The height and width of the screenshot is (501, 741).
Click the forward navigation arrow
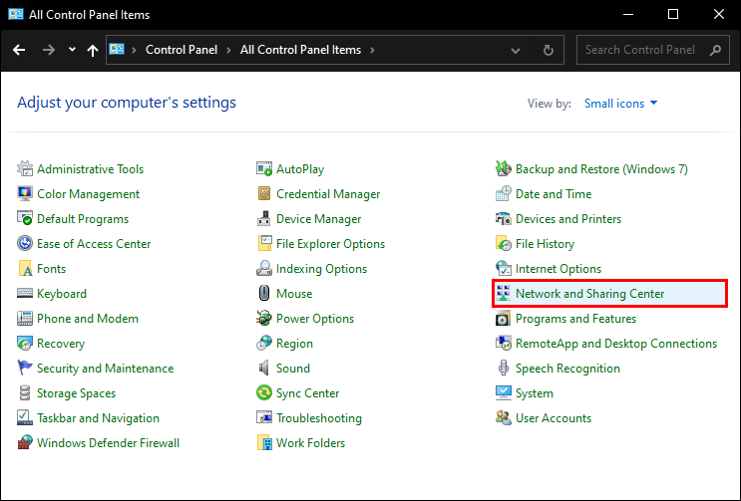pos(48,50)
